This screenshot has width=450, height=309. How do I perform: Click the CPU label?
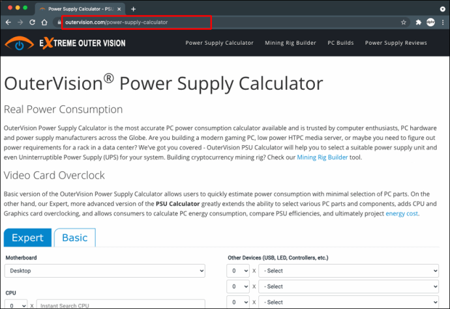click(x=10, y=293)
